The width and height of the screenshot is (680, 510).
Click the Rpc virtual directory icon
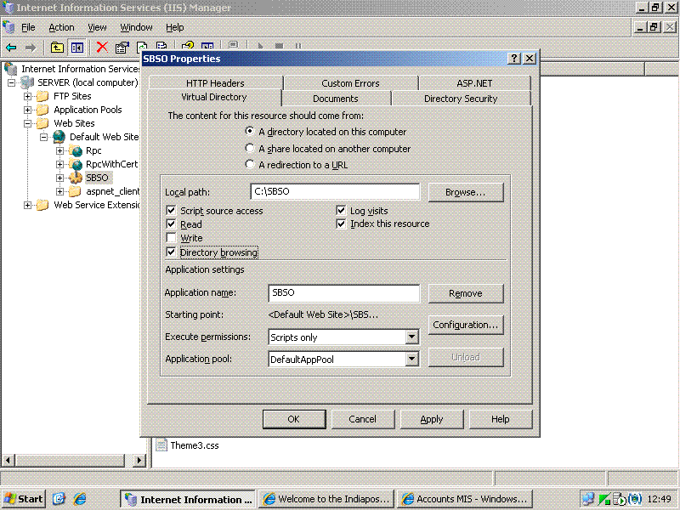(x=76, y=151)
